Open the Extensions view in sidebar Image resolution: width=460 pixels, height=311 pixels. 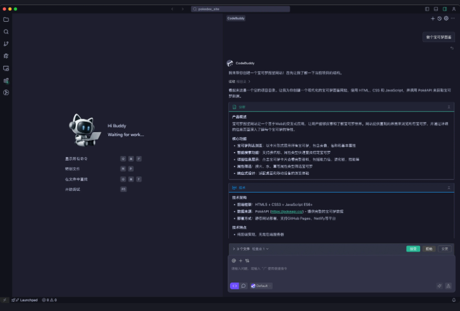(x=6, y=80)
